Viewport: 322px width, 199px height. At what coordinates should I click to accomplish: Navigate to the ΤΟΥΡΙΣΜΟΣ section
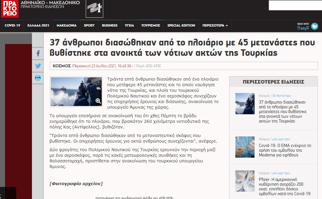pyautogui.click(x=151, y=26)
